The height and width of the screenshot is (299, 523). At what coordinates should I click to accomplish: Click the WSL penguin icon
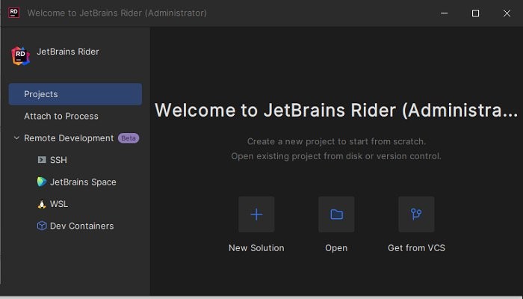click(42, 204)
